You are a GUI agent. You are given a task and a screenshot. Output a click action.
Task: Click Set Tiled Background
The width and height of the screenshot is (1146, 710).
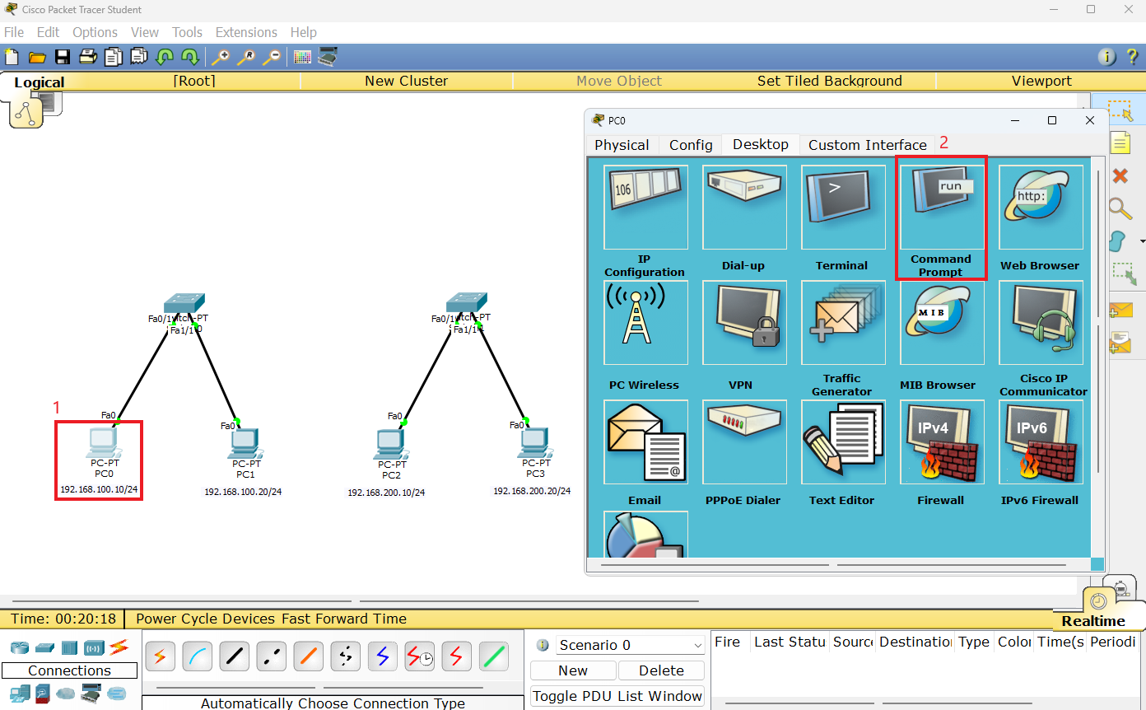pyautogui.click(x=829, y=81)
